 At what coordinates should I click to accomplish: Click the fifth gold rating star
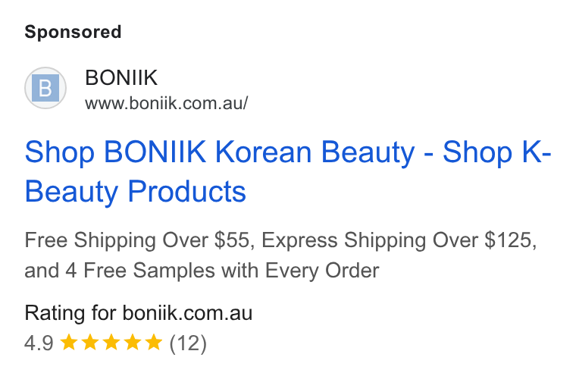[154, 342]
